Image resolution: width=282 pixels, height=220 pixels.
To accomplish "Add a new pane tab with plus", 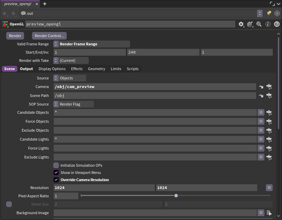I will coord(45,4).
